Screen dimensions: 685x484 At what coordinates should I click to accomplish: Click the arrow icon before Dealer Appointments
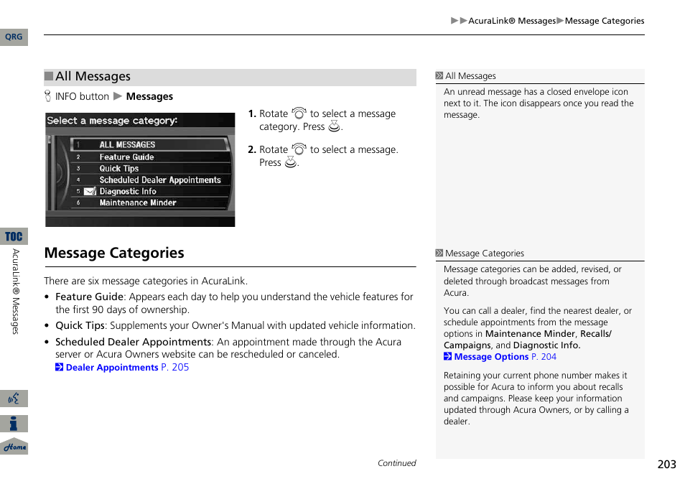(x=60, y=368)
